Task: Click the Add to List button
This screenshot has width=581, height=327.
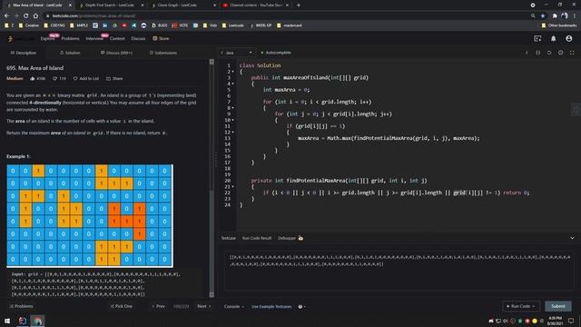Action: 86,79
